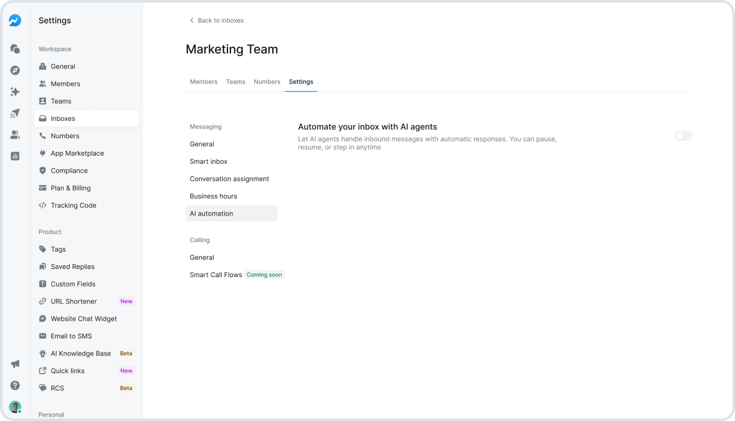Click the announcements megaphone icon
The image size is (735, 421).
15,363
